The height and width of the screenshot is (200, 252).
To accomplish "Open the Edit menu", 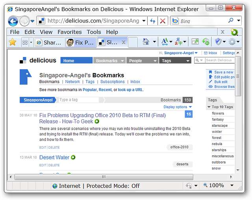I will point(30,32).
